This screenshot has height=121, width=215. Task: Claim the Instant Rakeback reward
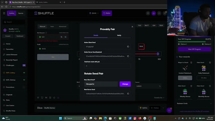click(x=185, y=78)
